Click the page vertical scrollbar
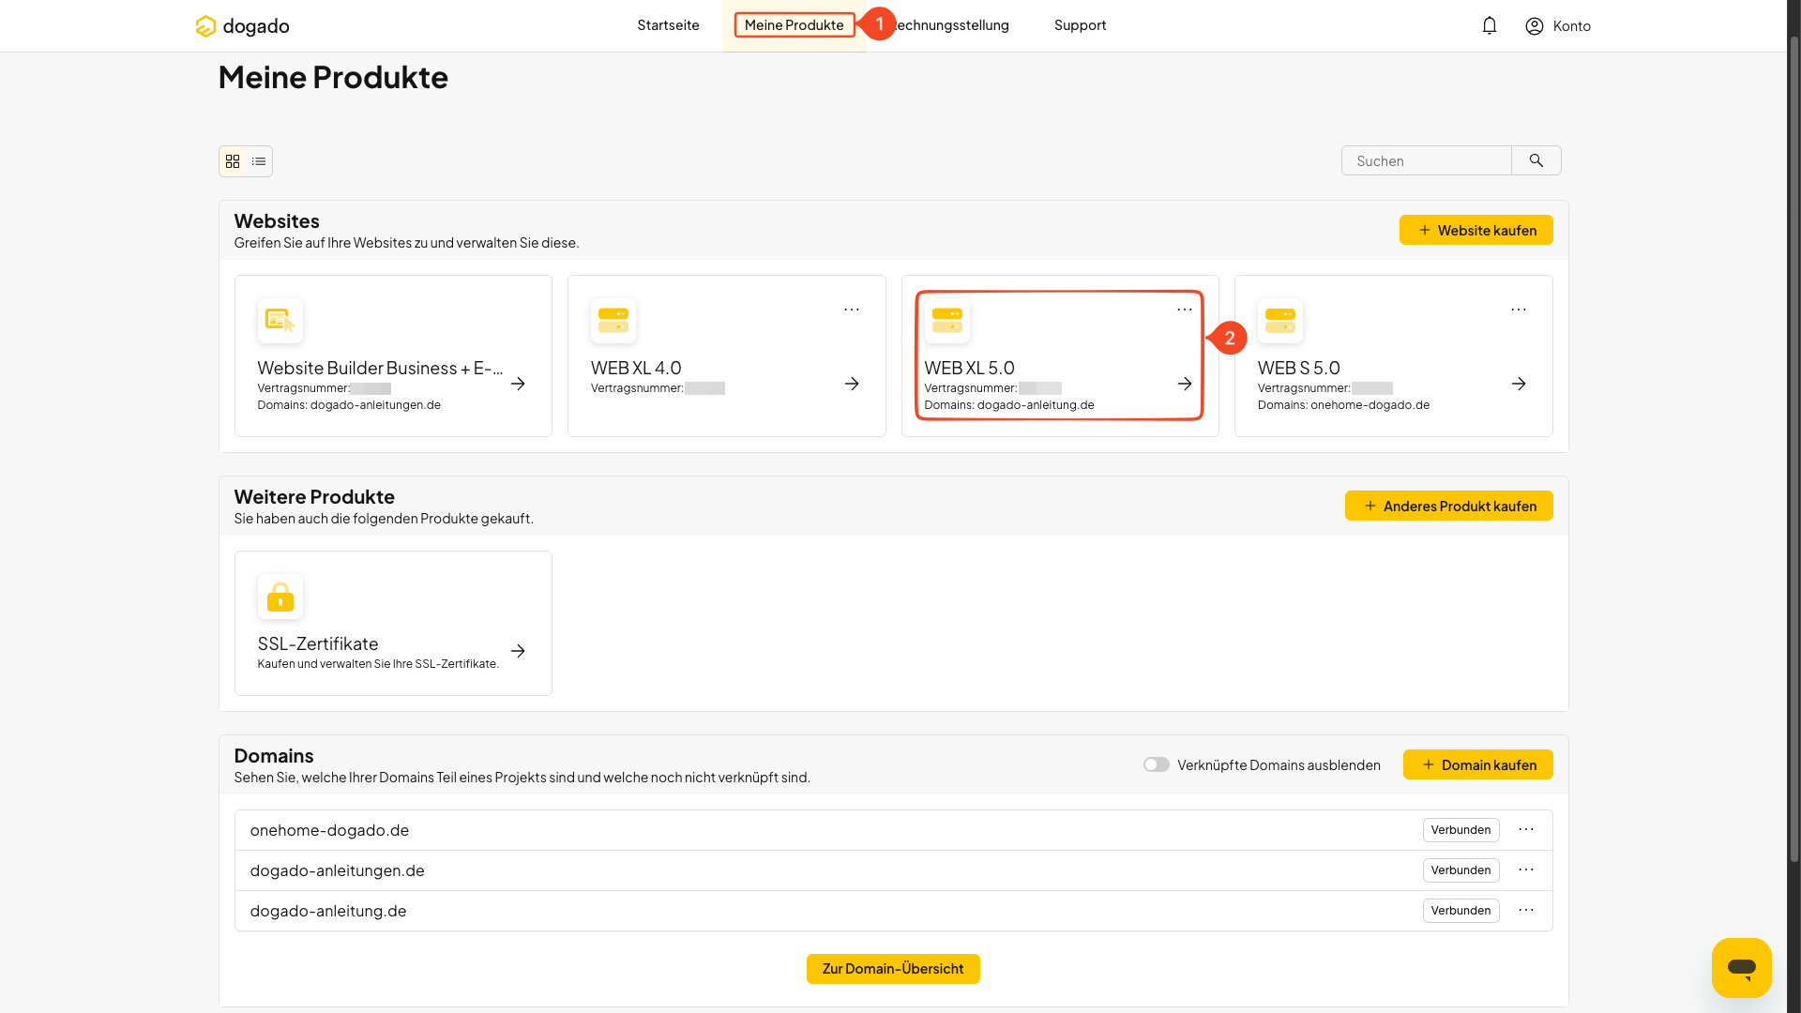Image resolution: width=1801 pixels, height=1013 pixels. 1793,450
